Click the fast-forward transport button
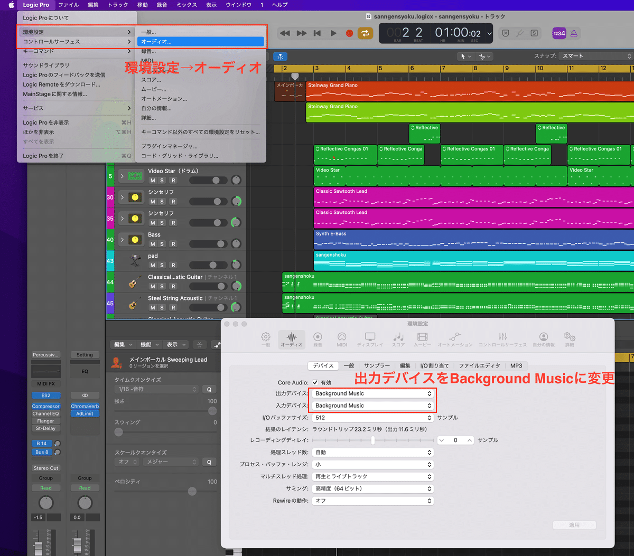The width and height of the screenshot is (634, 556). tap(302, 33)
